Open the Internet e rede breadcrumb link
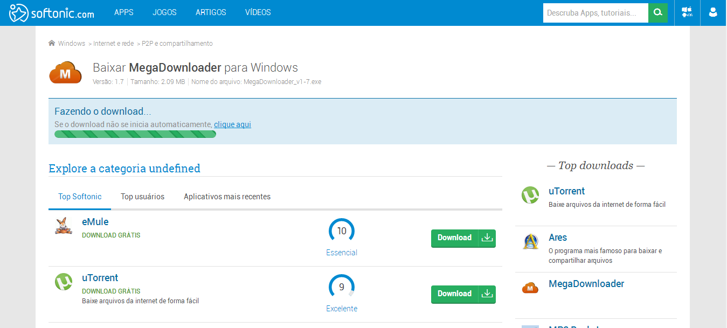 tap(113, 44)
